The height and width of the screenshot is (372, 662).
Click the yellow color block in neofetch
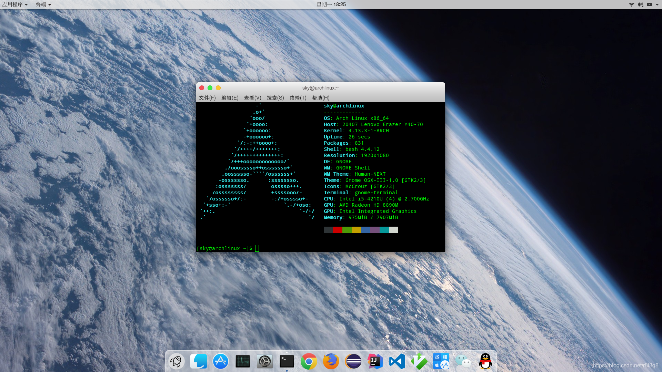(356, 230)
